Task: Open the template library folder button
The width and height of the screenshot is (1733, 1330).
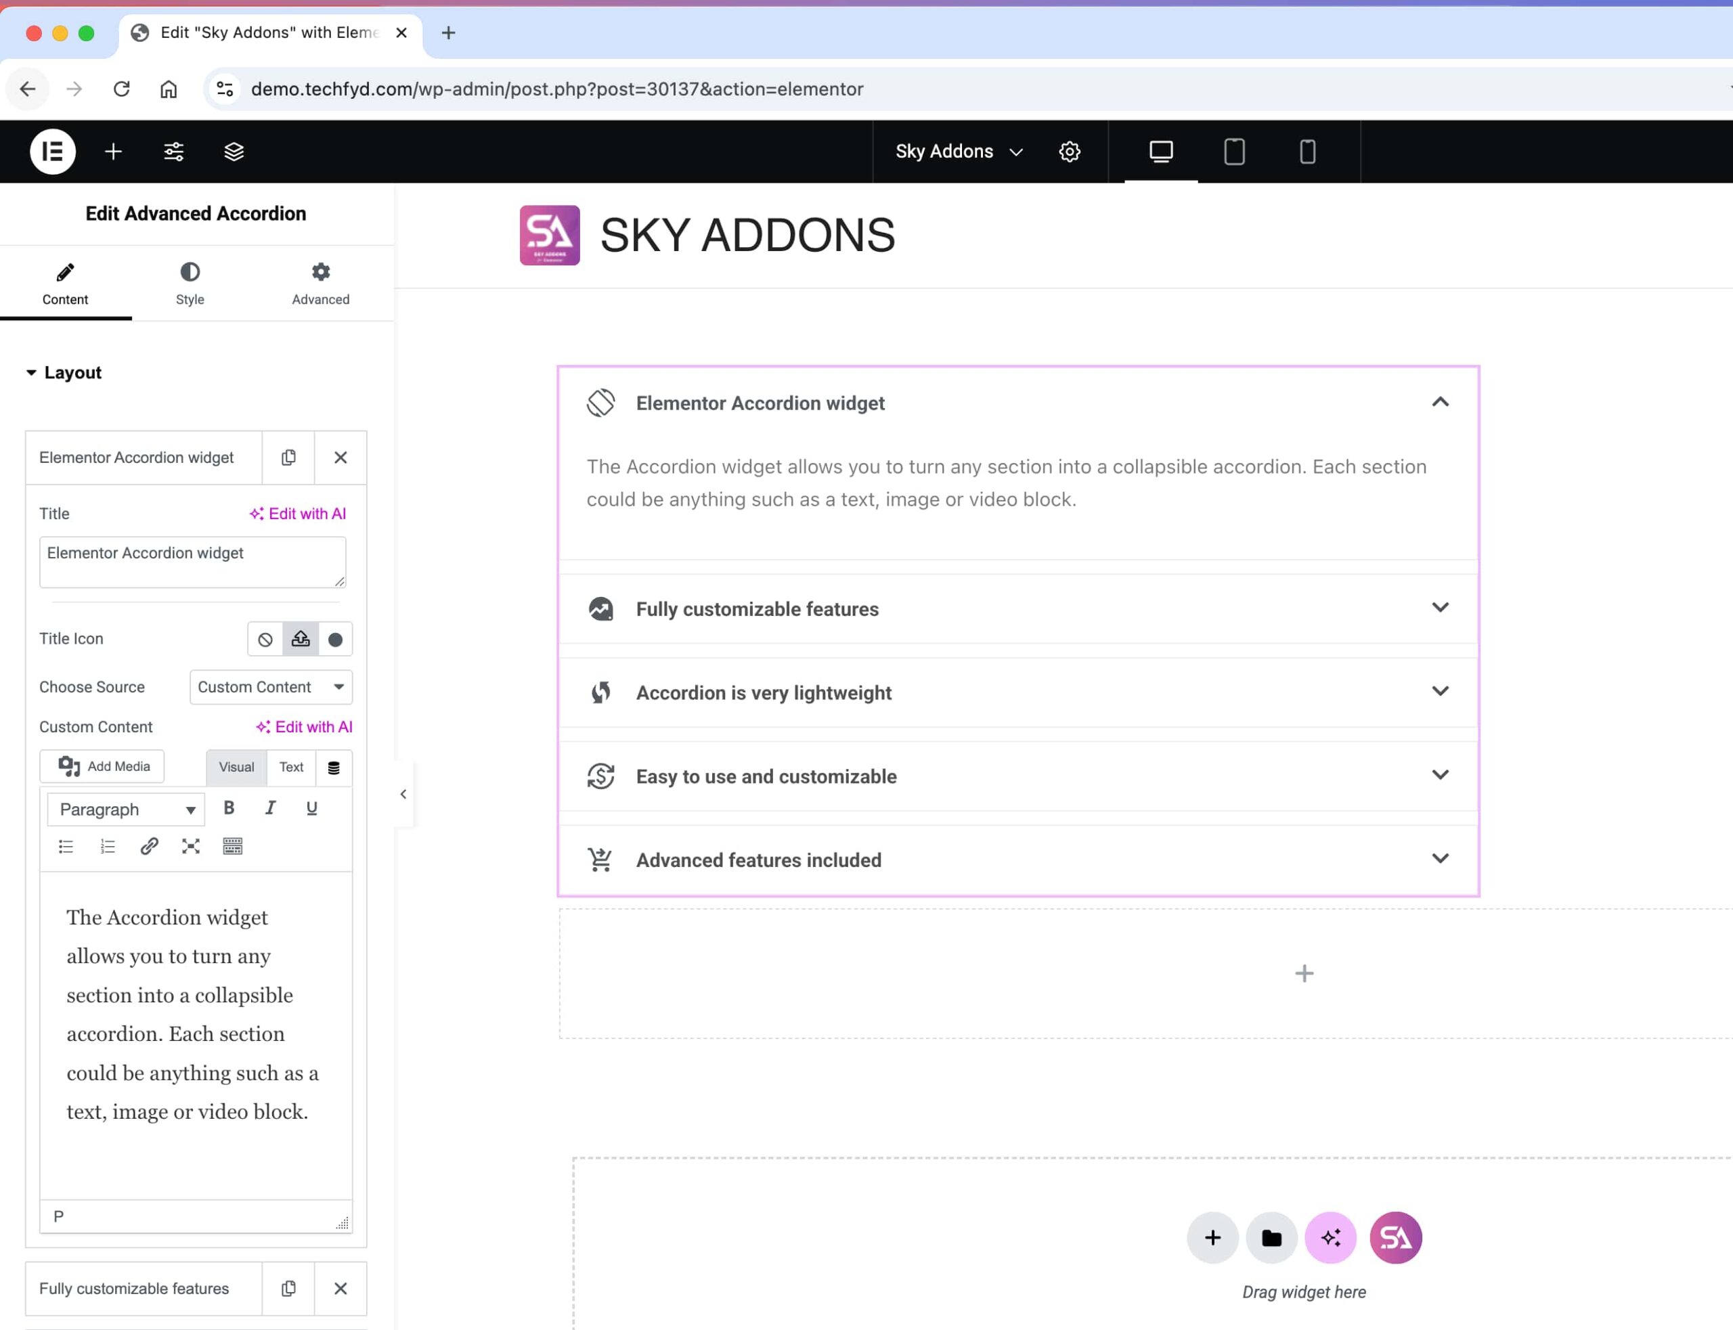Action: pos(1271,1237)
